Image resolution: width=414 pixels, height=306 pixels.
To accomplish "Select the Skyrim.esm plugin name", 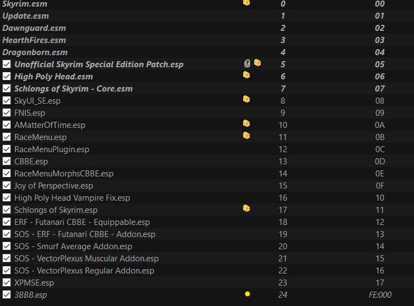I will 25,4.
